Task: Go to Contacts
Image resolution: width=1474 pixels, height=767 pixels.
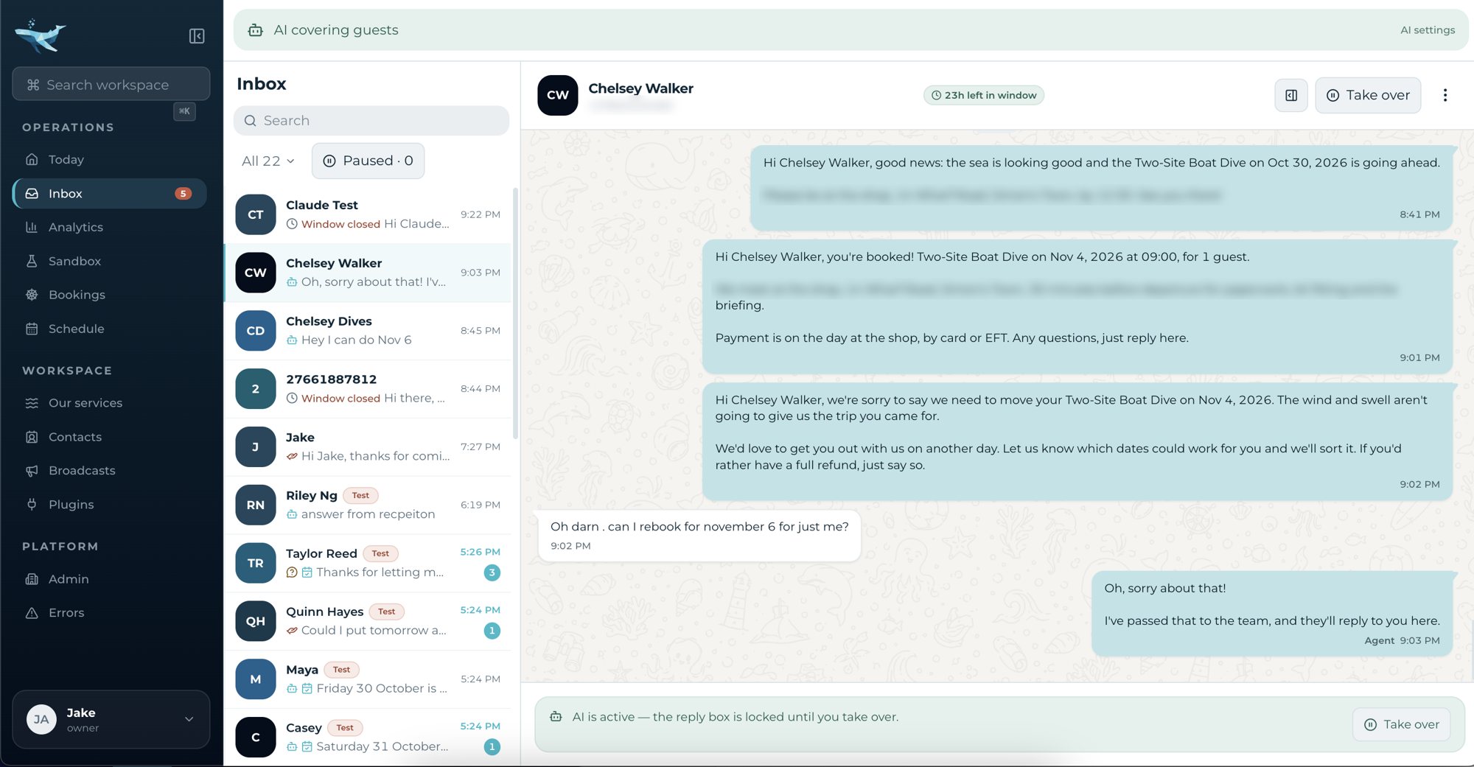Action: coord(109,437)
